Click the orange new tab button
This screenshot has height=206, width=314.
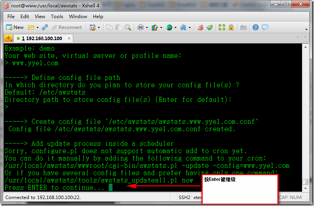click(8, 38)
